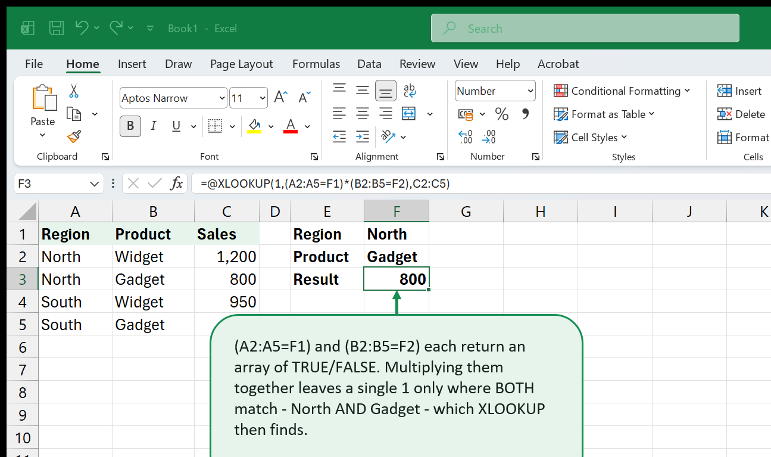Click Orientation text icon

click(388, 136)
